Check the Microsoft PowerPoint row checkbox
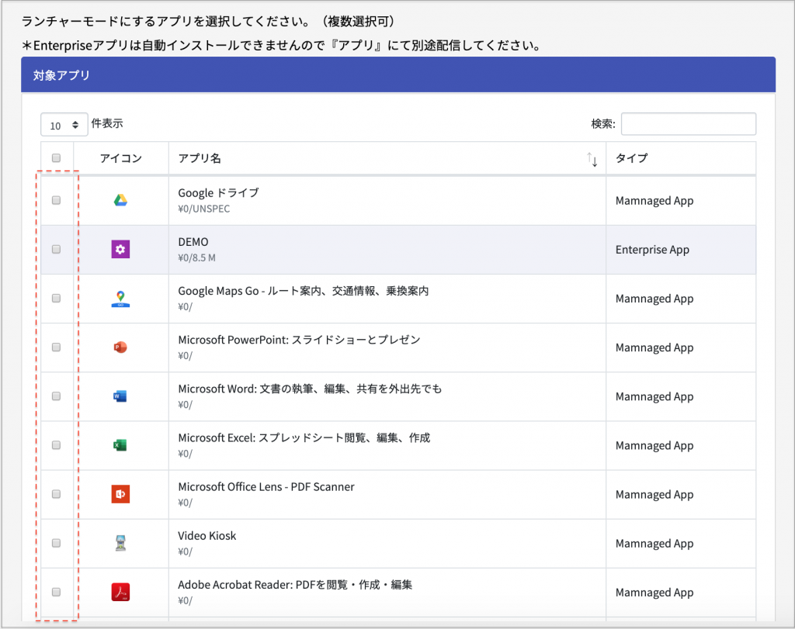 click(x=56, y=347)
